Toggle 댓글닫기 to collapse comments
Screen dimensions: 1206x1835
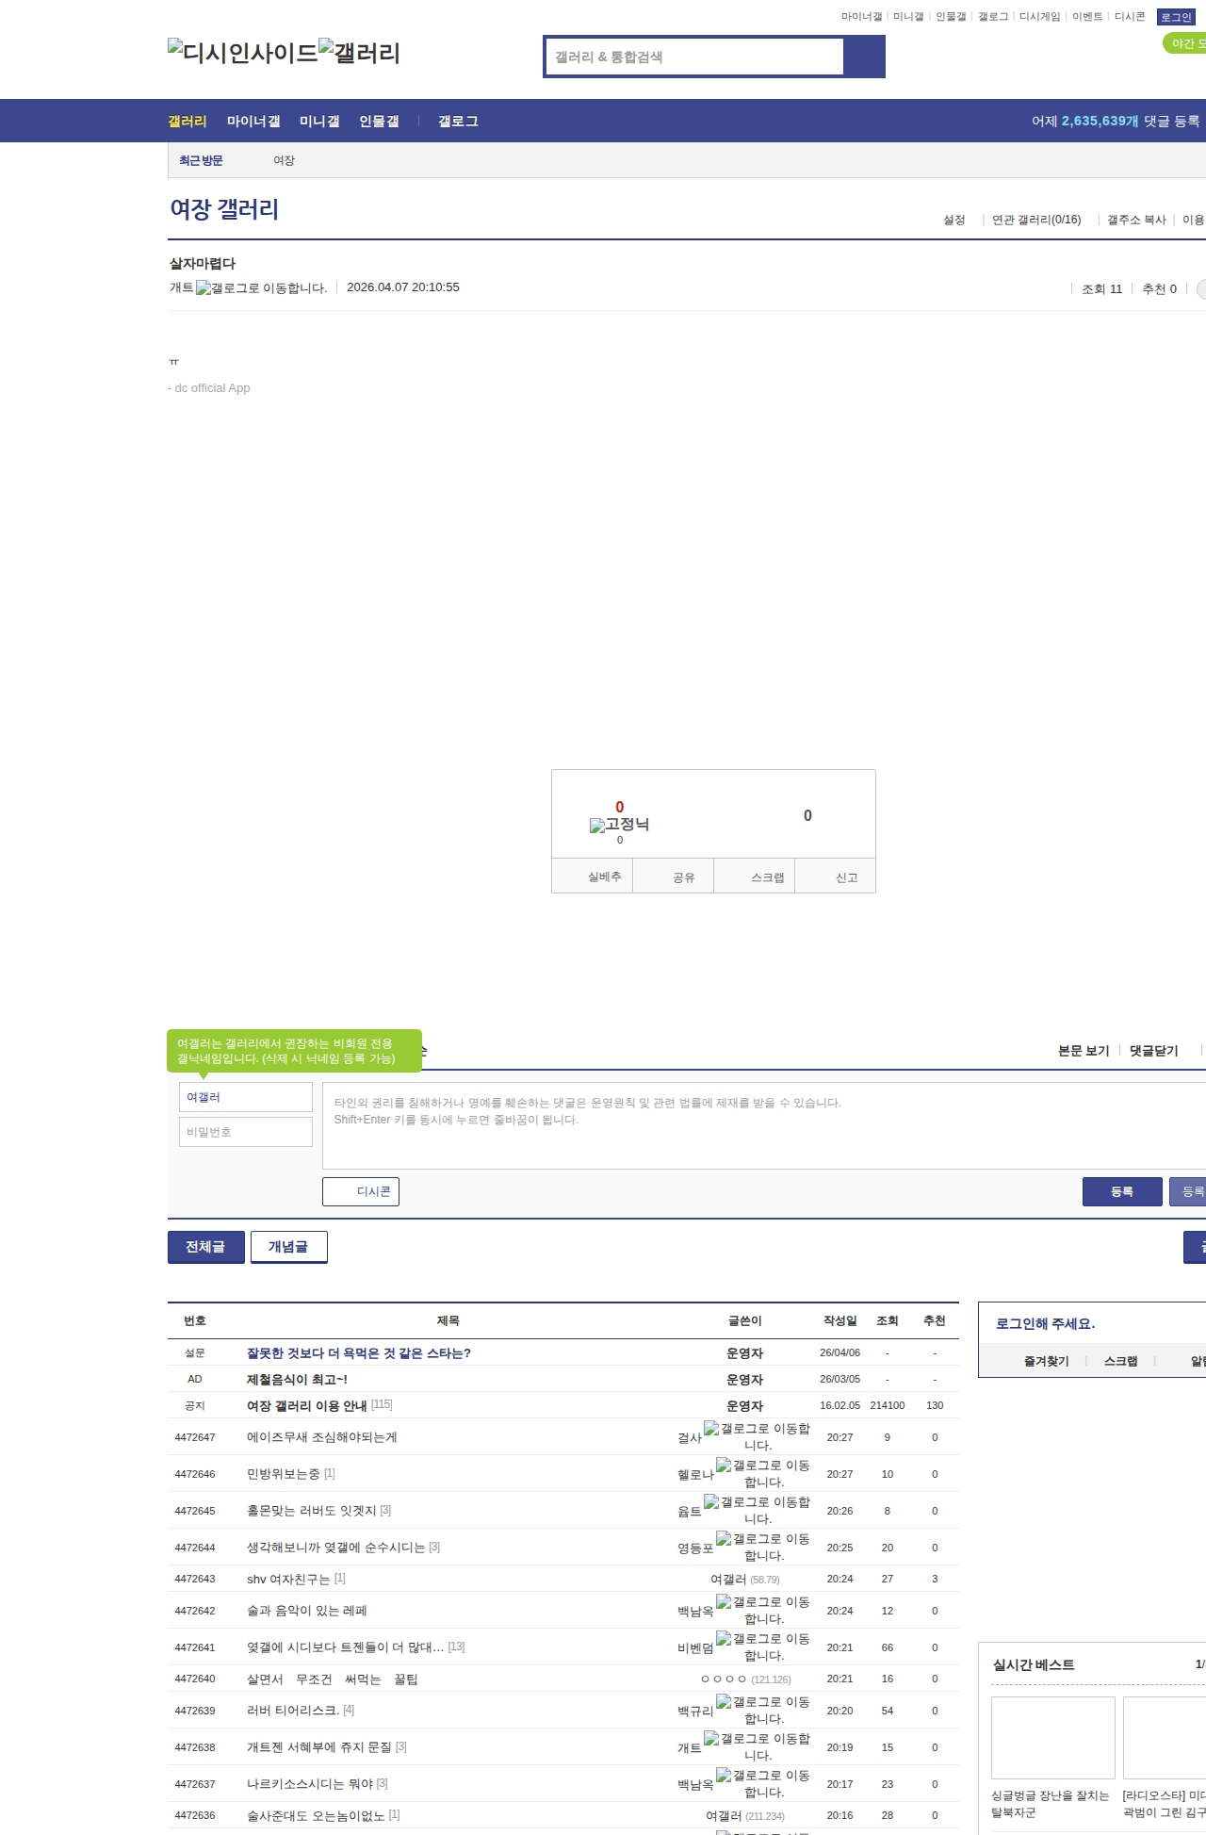(1154, 1051)
